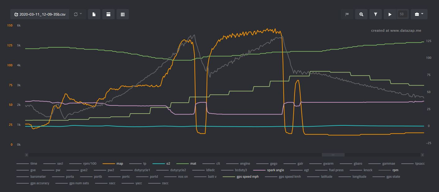Hide the map series in the legend

click(120, 163)
